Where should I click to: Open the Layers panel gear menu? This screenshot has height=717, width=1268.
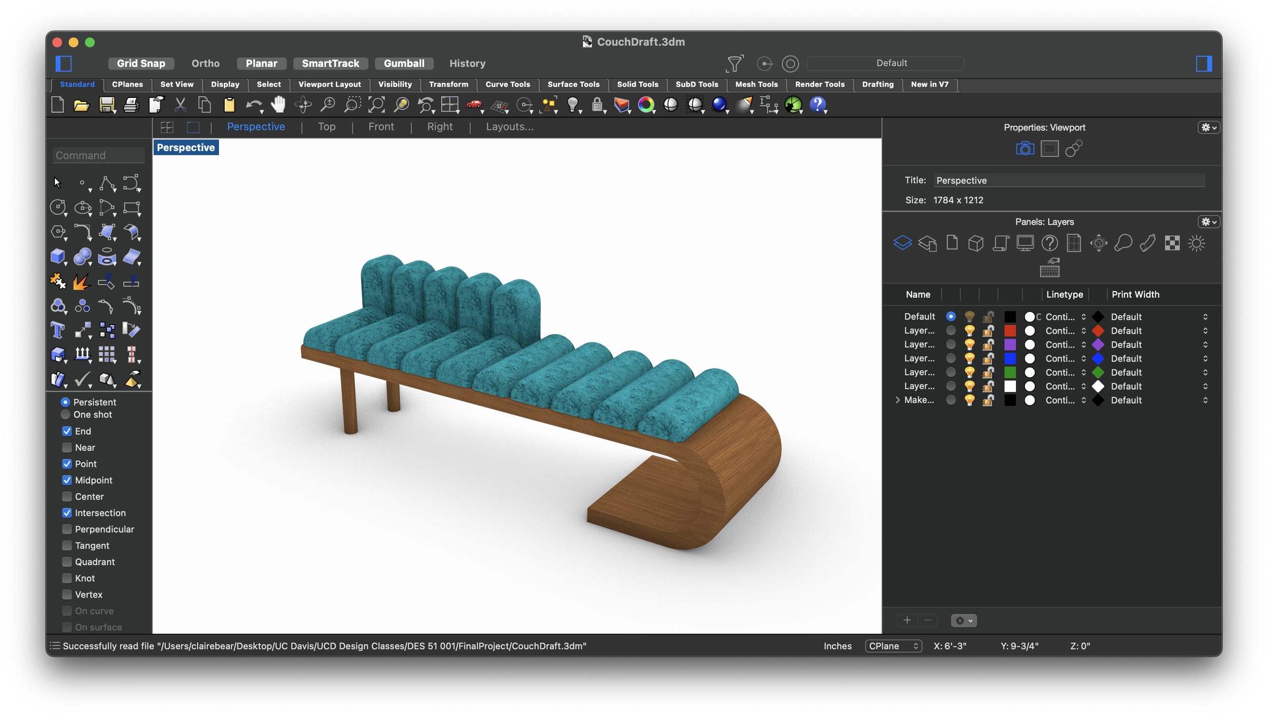pos(1208,222)
